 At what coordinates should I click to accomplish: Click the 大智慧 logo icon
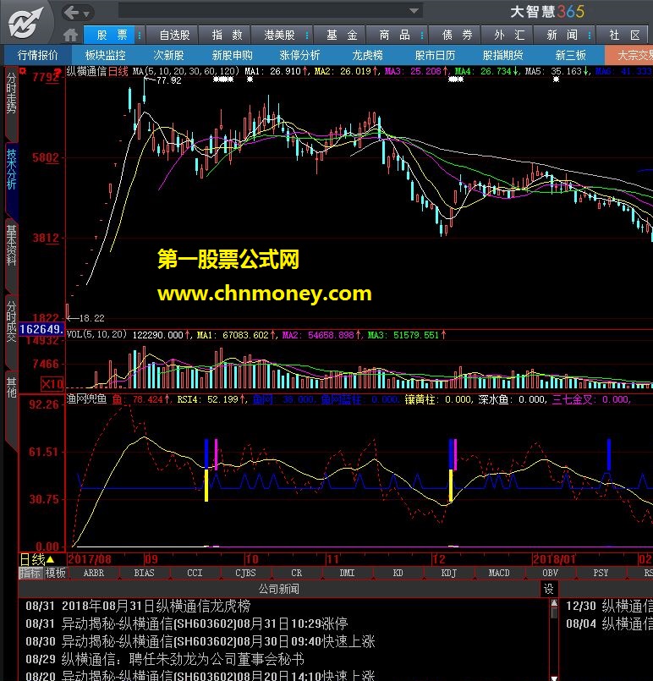pyautogui.click(x=25, y=23)
